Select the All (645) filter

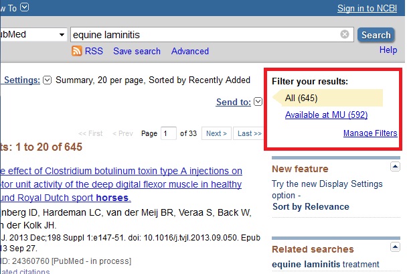coord(301,98)
